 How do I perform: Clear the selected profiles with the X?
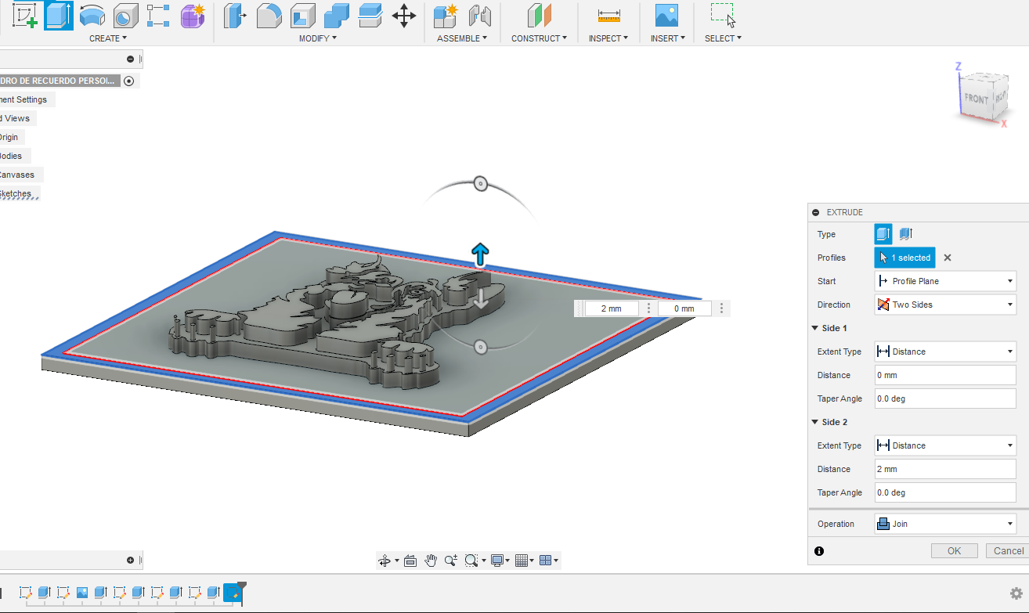[x=947, y=258]
